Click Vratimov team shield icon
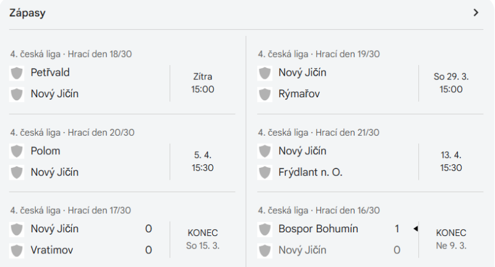The height and width of the screenshot is (267, 495). coord(17,250)
